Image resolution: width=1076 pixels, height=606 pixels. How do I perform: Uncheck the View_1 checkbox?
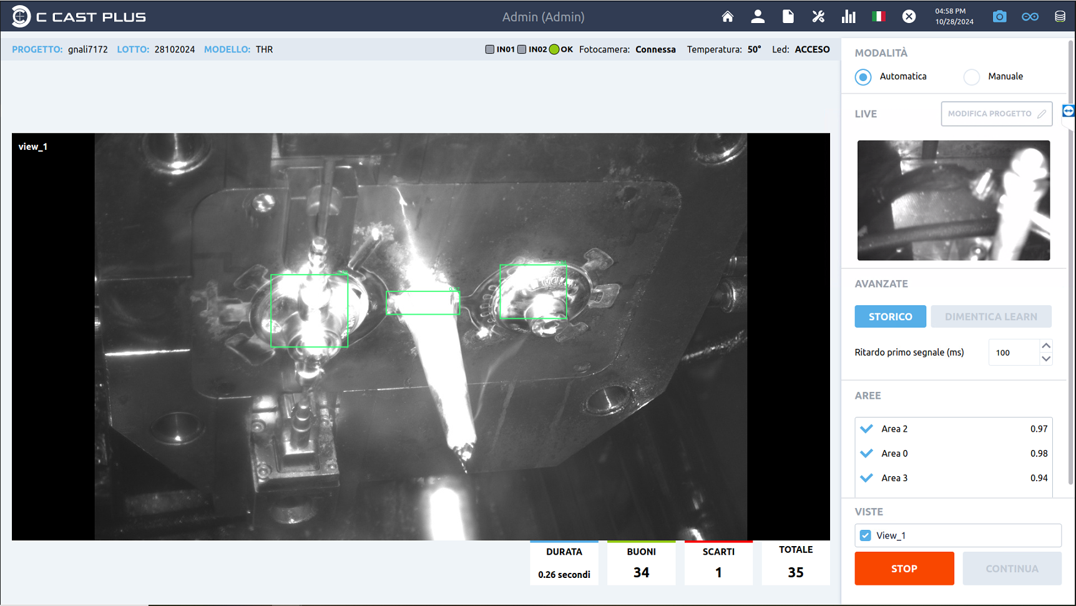(865, 535)
